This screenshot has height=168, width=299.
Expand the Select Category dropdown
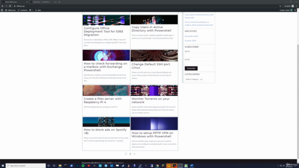coord(194,79)
